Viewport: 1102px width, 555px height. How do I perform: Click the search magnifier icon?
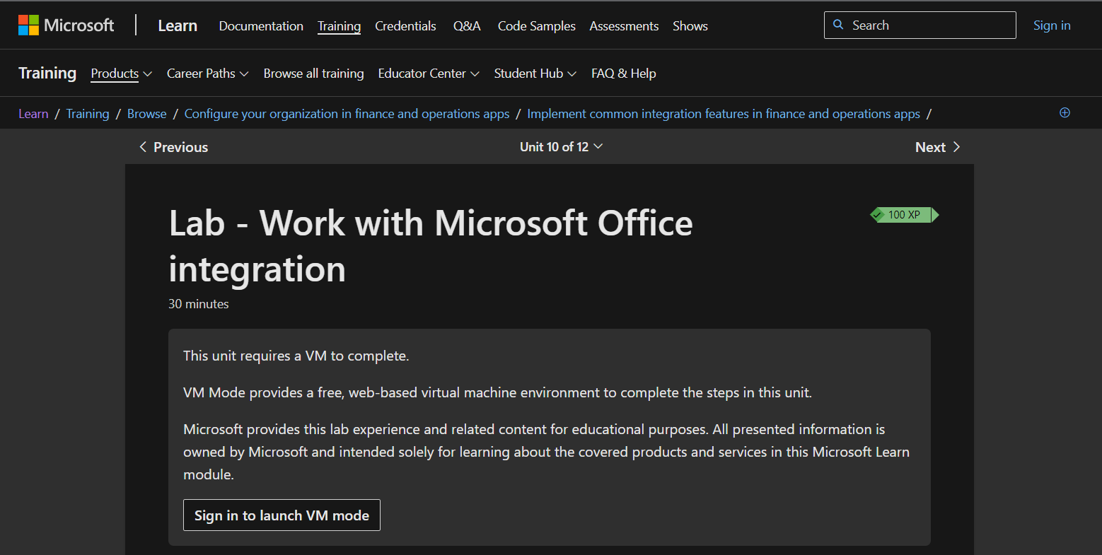(838, 25)
